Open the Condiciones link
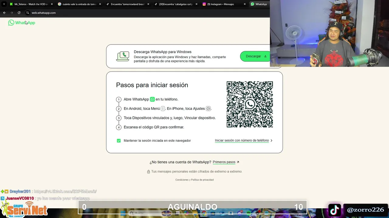This screenshot has height=218, width=389. (x=182, y=180)
